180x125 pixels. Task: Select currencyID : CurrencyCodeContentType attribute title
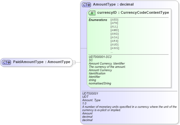point(133,12)
